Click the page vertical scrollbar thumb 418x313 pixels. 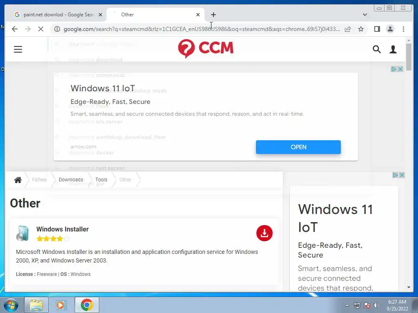(409, 56)
